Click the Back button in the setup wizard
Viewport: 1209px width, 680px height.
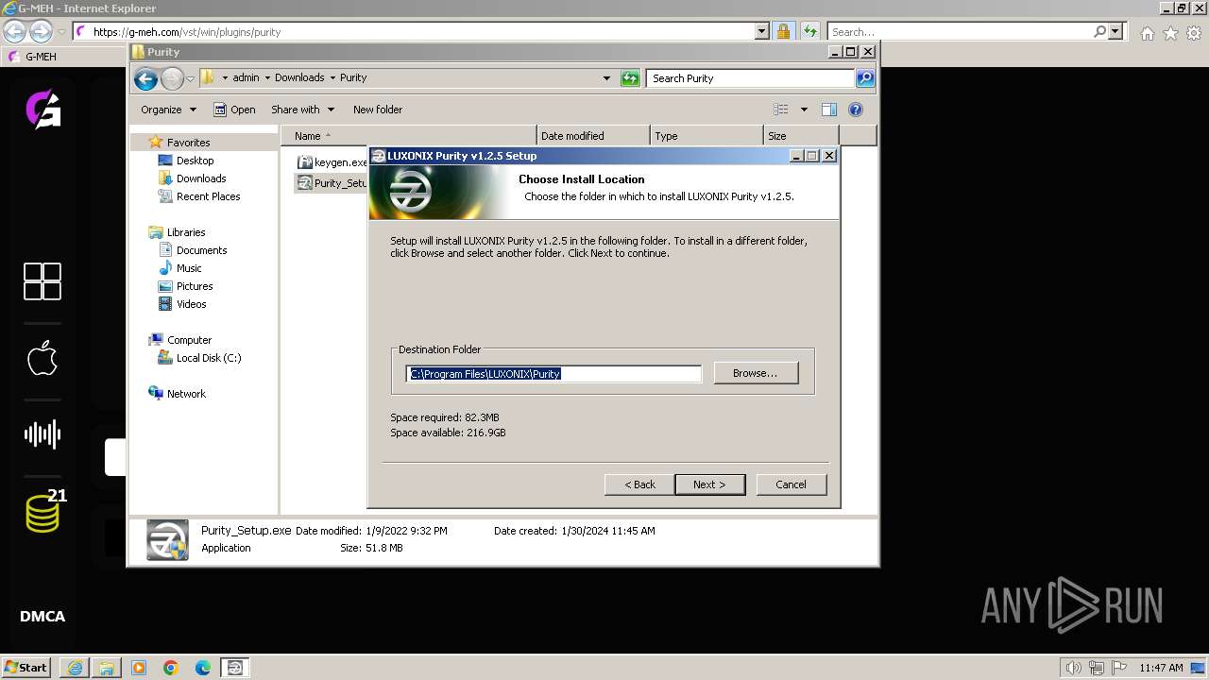click(639, 484)
